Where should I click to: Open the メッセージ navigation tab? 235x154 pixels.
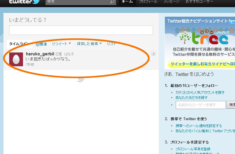click(x=171, y=2)
